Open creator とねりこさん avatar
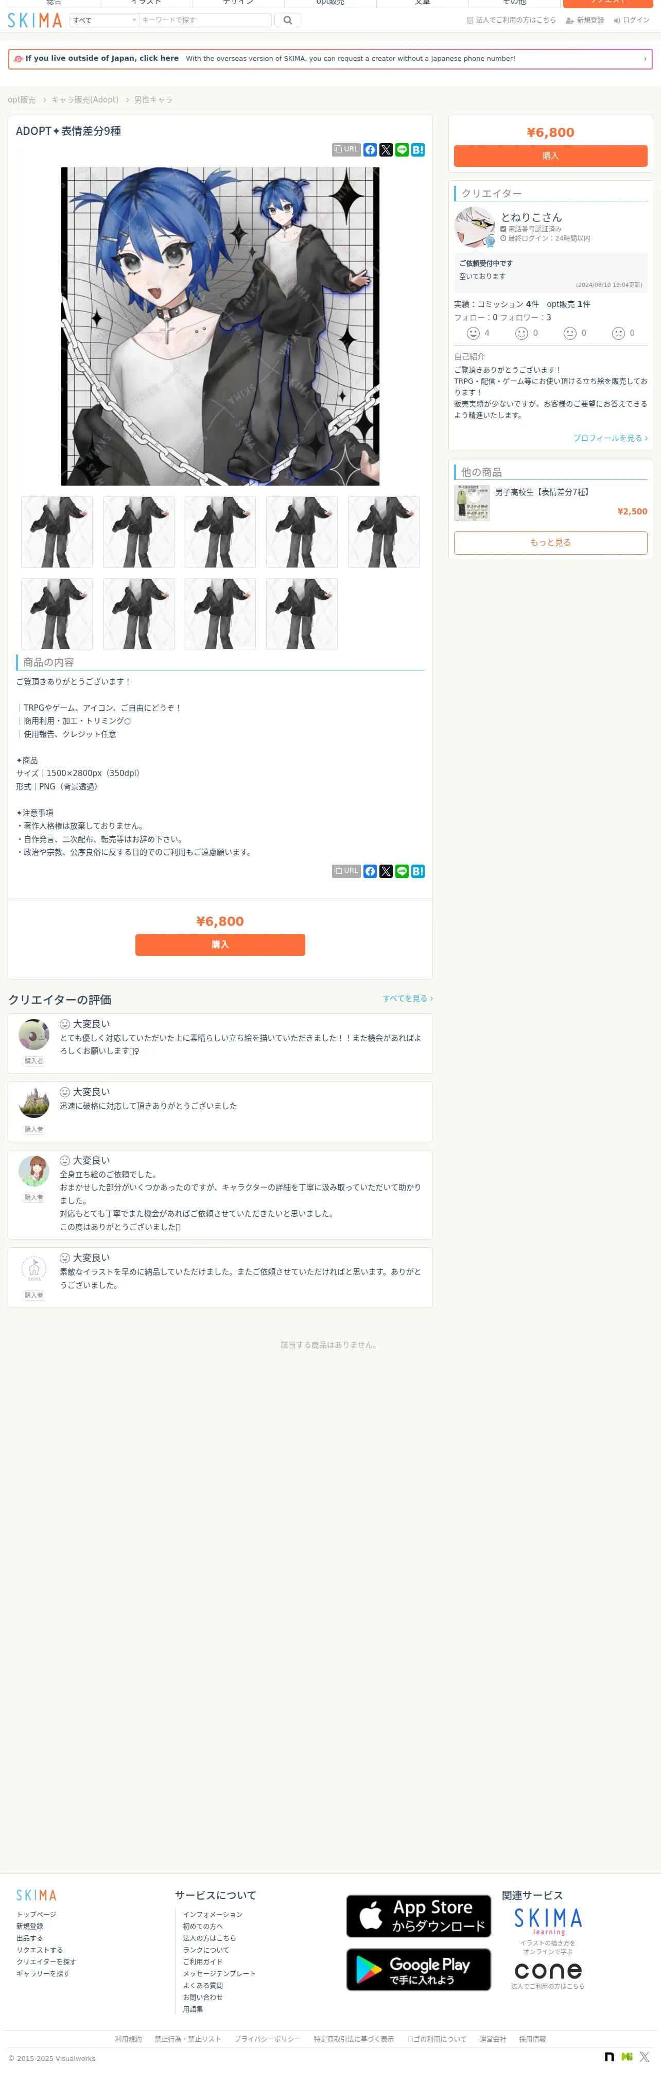Screen dimensions: 661x2100 474,228
